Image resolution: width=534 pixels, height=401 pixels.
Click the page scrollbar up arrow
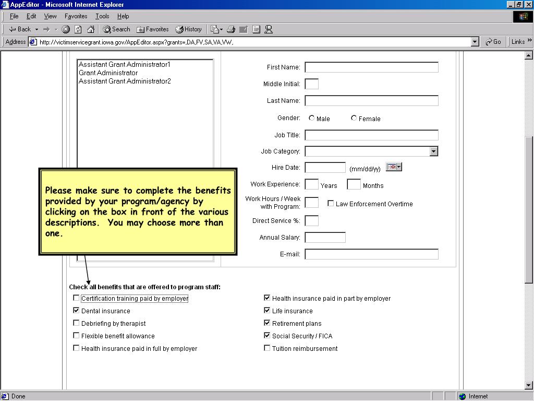click(x=529, y=55)
